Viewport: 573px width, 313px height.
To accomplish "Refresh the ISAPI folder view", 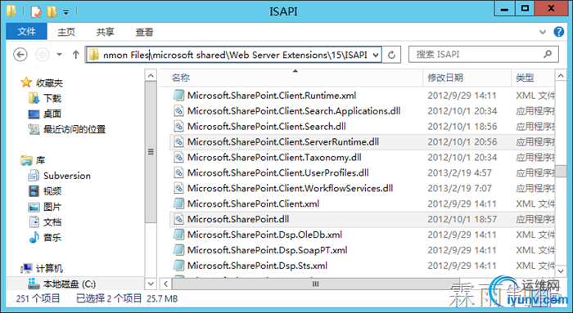I will pyautogui.click(x=391, y=55).
